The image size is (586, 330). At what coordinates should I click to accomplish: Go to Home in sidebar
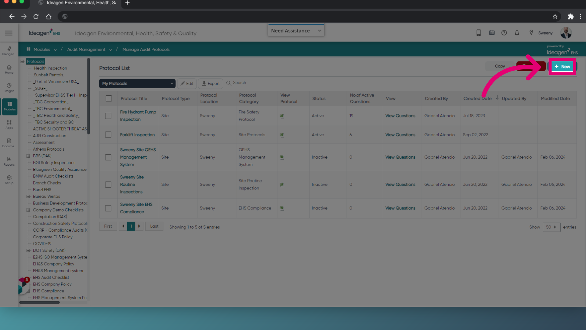coord(9,69)
